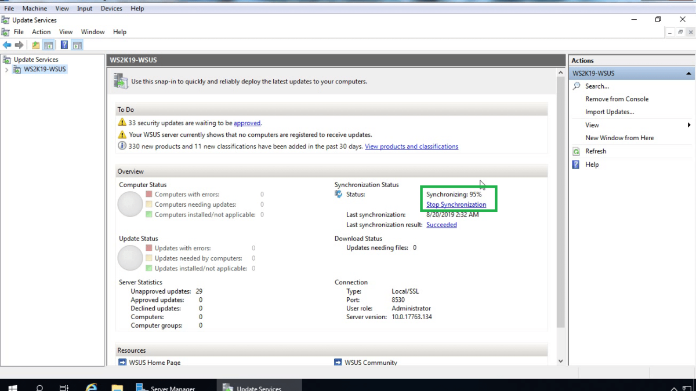Click the approved updates link

coord(247,123)
